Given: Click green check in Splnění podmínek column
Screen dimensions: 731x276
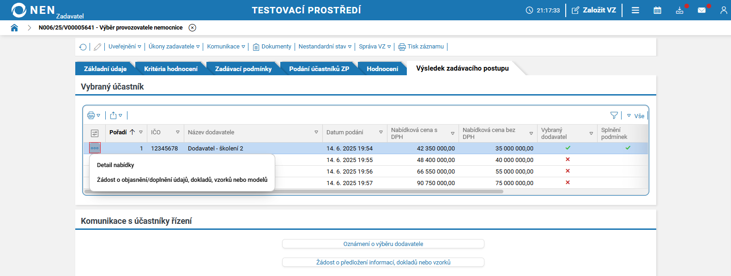Looking at the screenshot, I should coord(628,148).
